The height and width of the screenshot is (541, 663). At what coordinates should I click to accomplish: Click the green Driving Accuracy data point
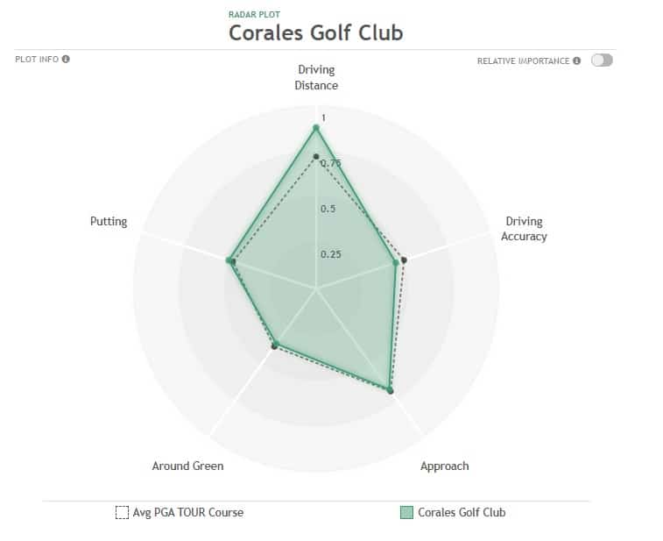pos(396,262)
